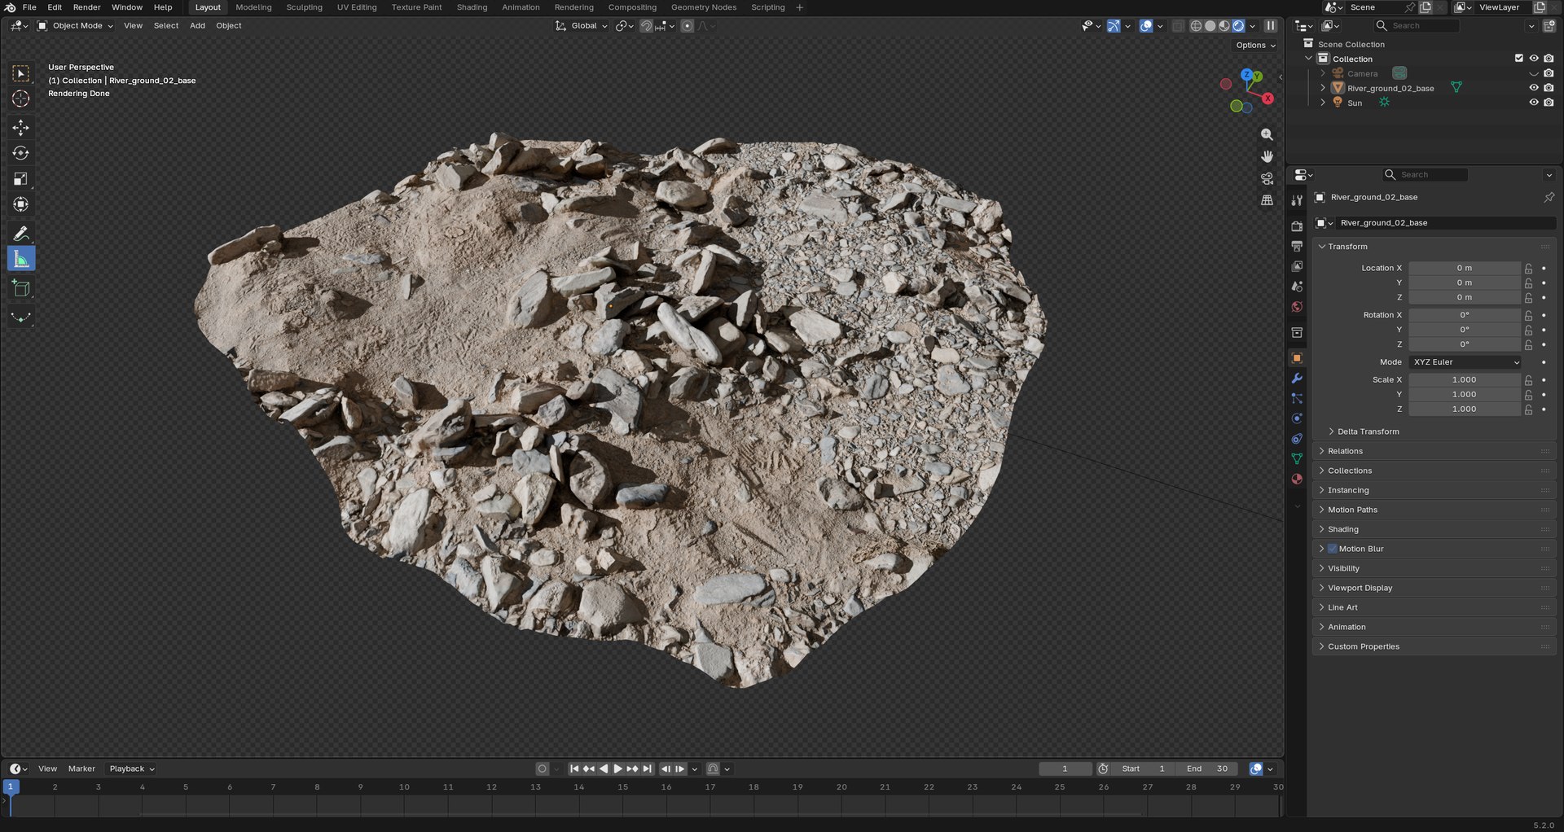Toggle Motion Blur checkbox
Viewport: 1564px width, 832px height.
(1333, 549)
